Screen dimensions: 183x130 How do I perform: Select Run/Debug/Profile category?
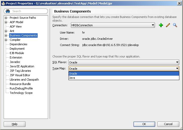pyautogui.click(x=21, y=88)
